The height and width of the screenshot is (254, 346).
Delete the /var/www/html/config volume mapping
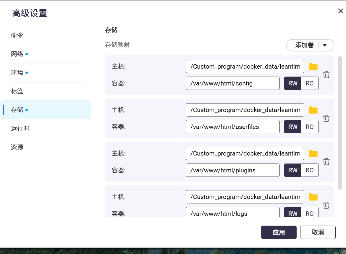[x=326, y=75]
